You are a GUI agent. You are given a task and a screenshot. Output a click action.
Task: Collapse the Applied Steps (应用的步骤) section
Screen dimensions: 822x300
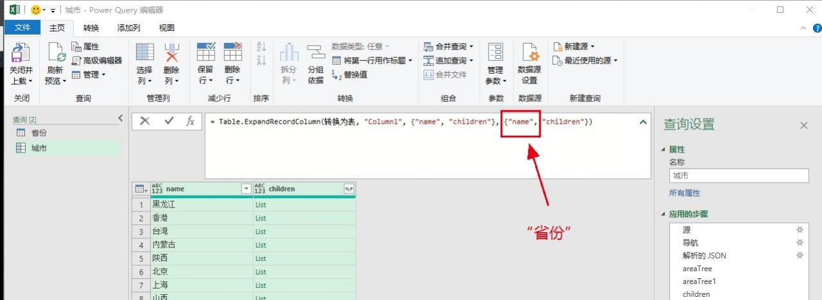click(664, 214)
